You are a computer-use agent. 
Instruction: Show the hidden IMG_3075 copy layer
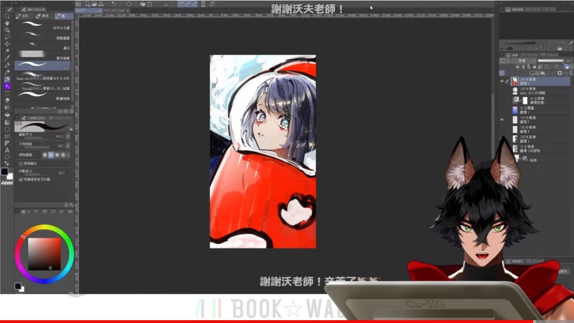click(x=502, y=91)
